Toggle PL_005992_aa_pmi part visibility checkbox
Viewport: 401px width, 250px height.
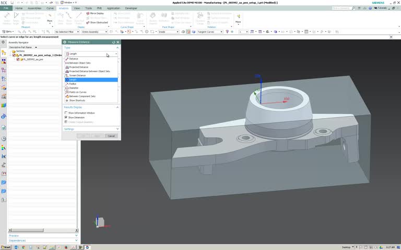18,59
